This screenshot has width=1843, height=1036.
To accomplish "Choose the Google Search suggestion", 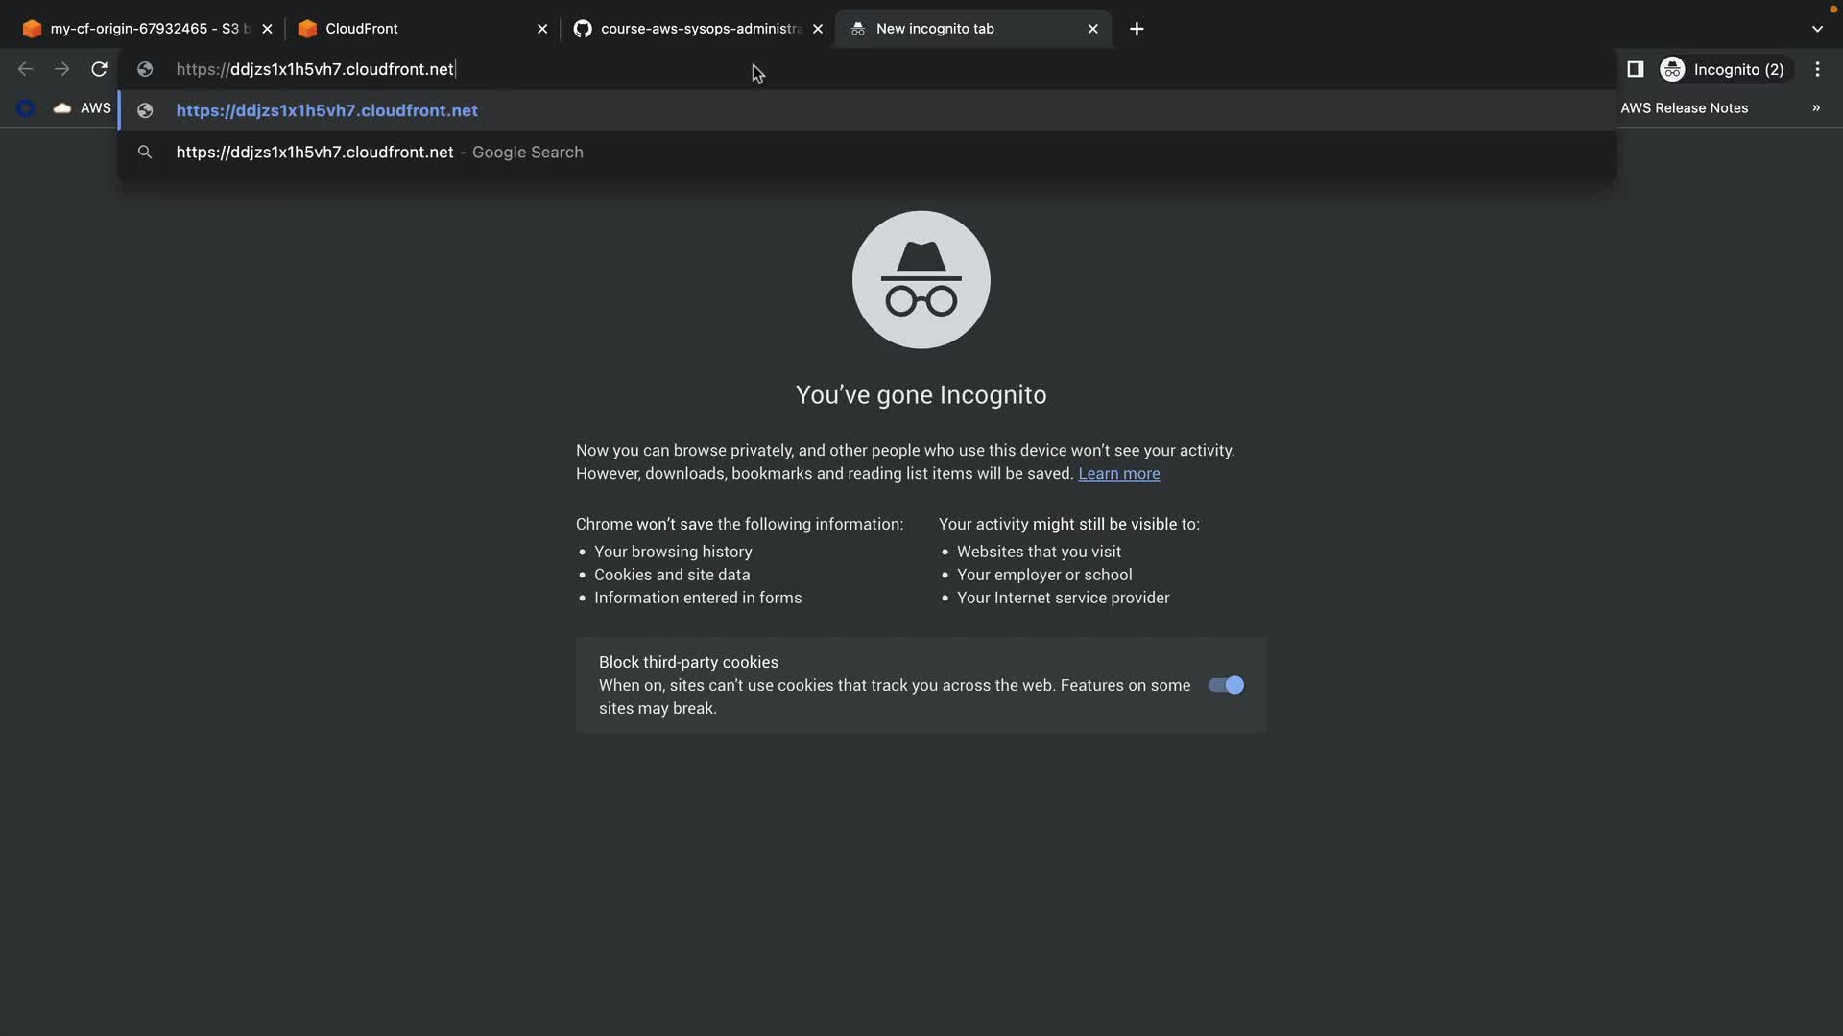I will pyautogui.click(x=379, y=153).
